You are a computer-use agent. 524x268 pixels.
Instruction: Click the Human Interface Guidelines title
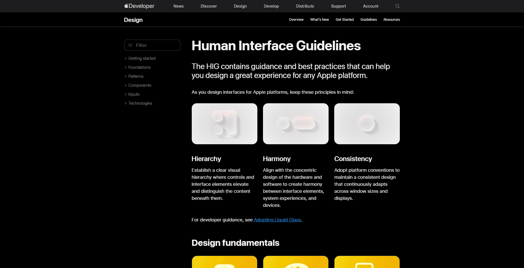[x=276, y=46]
